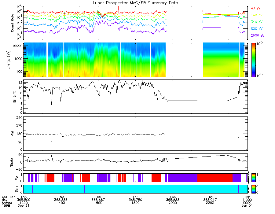The height and width of the screenshot is (214, 275).
Task: Click the GSE longitude value "159"
Action: (61, 197)
